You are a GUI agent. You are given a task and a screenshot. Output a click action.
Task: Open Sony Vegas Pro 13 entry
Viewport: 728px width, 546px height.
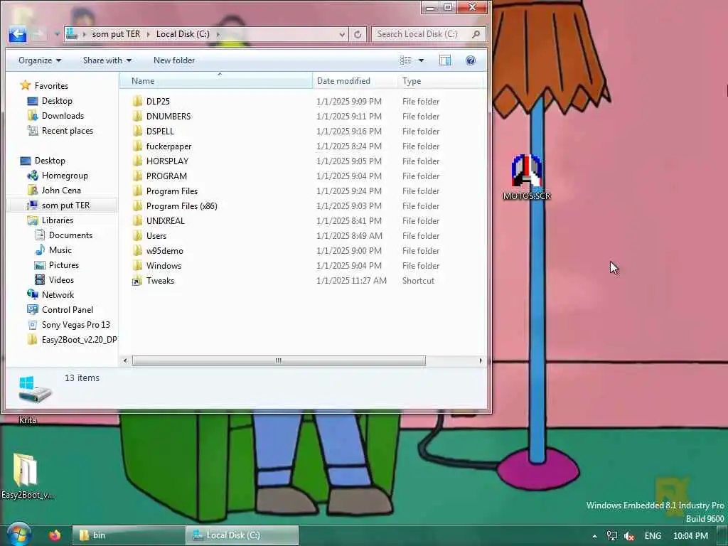[69, 324]
